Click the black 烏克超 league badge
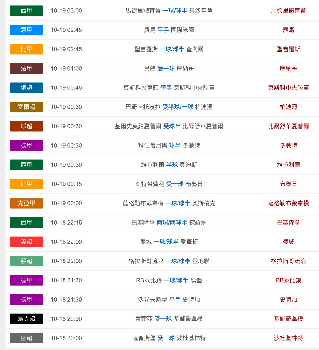 point(26,319)
